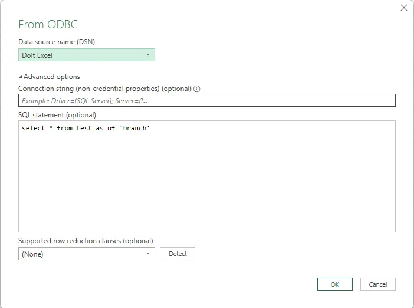
Task: Click the word 'branch' in the SQL statement
Action: pyautogui.click(x=135, y=128)
